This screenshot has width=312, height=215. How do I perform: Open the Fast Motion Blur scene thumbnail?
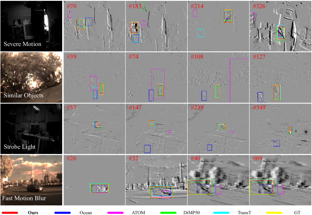(31, 180)
